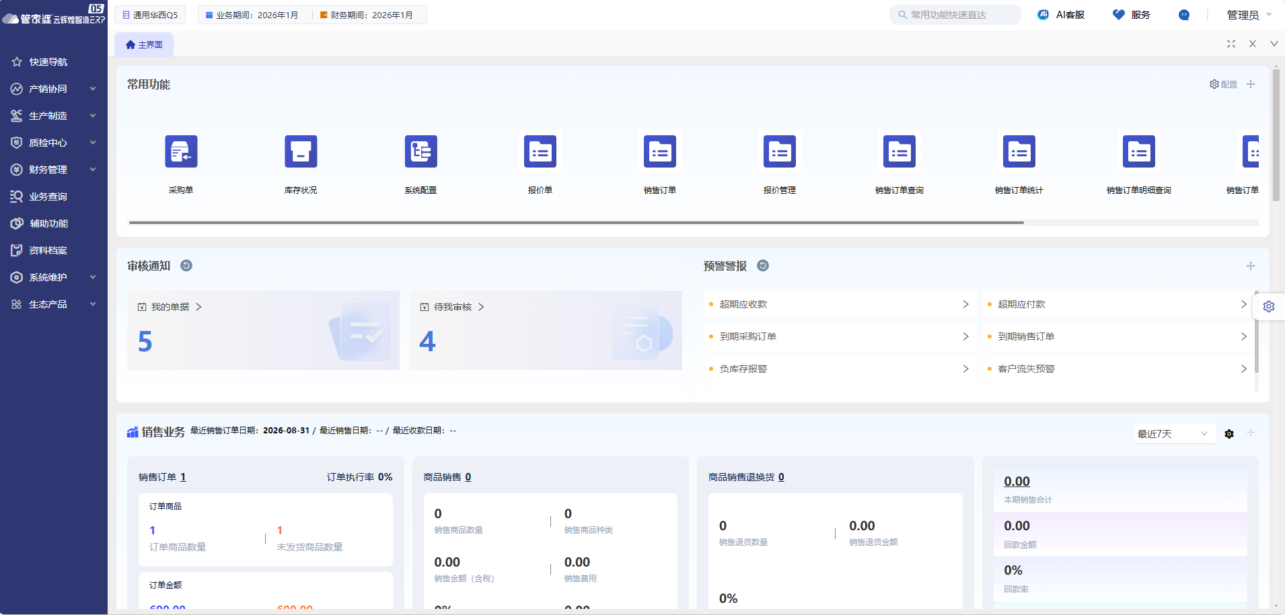1285x615 pixels.
Task: Open the 通用华西Q5 account set selector
Action: click(150, 15)
